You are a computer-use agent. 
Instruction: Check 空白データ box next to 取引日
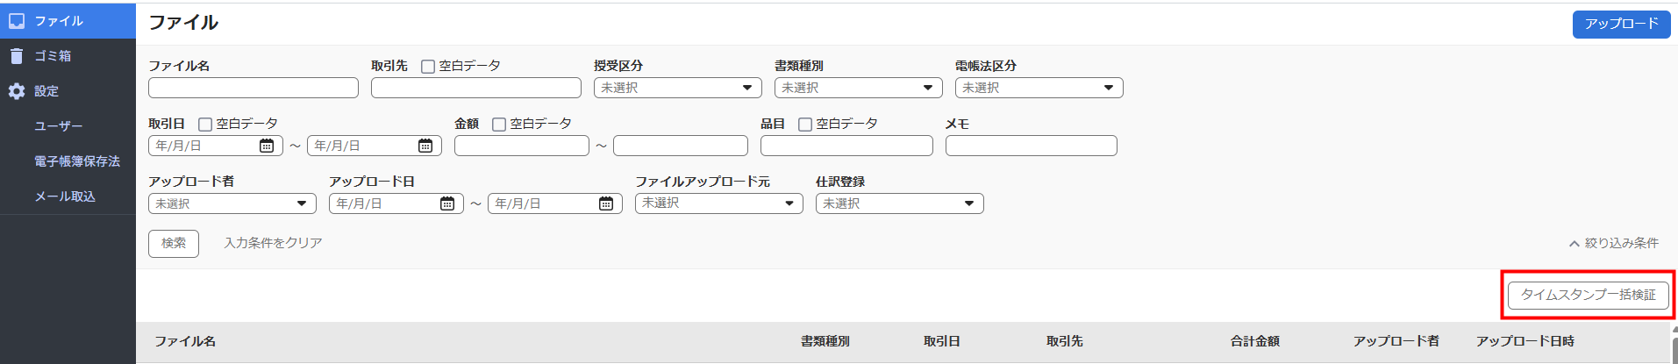205,125
